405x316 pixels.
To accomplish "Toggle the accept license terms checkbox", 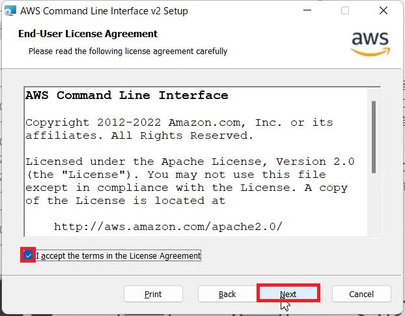I will pyautogui.click(x=28, y=255).
